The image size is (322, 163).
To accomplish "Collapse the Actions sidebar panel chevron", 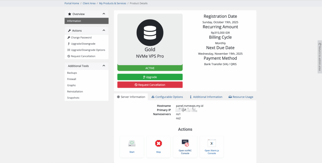I will [104, 30].
